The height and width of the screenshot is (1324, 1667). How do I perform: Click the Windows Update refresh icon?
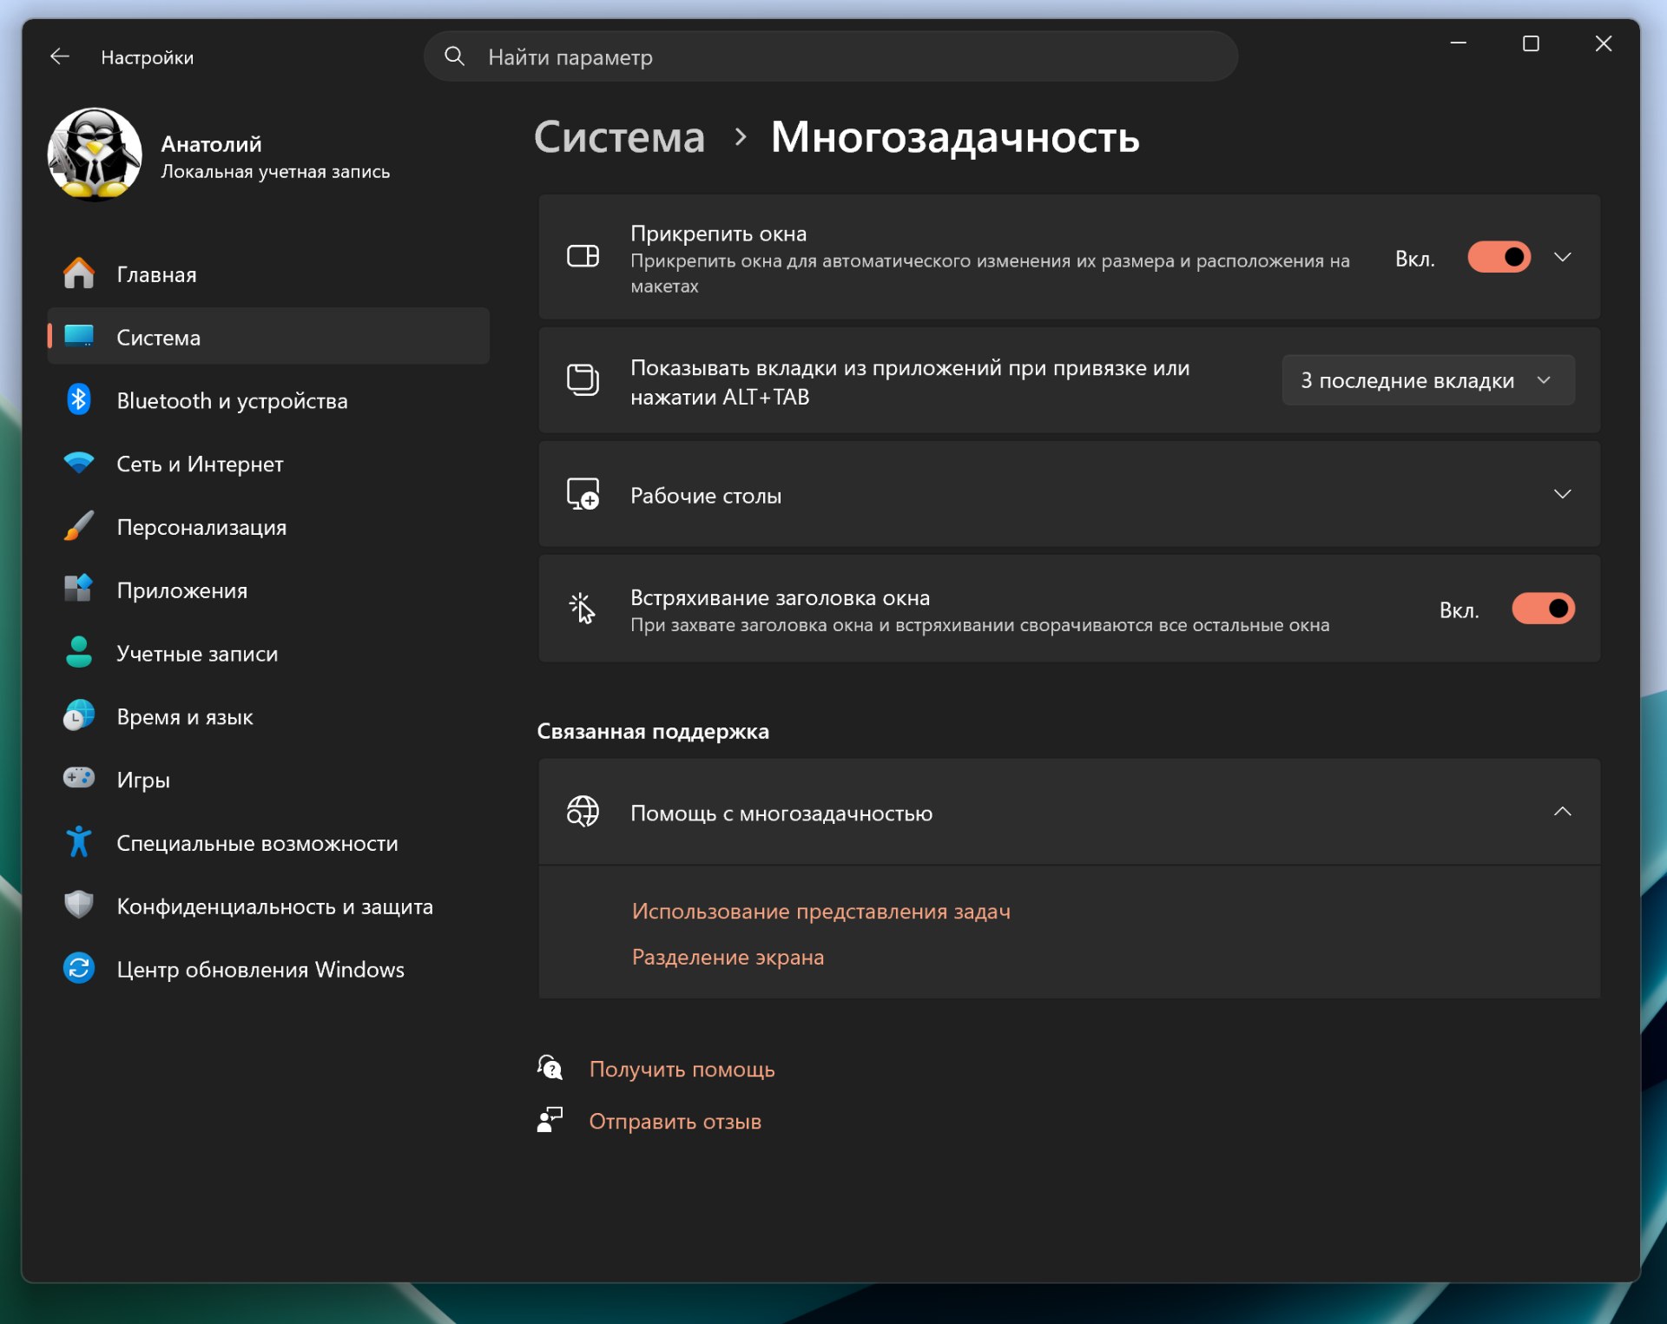(x=79, y=969)
